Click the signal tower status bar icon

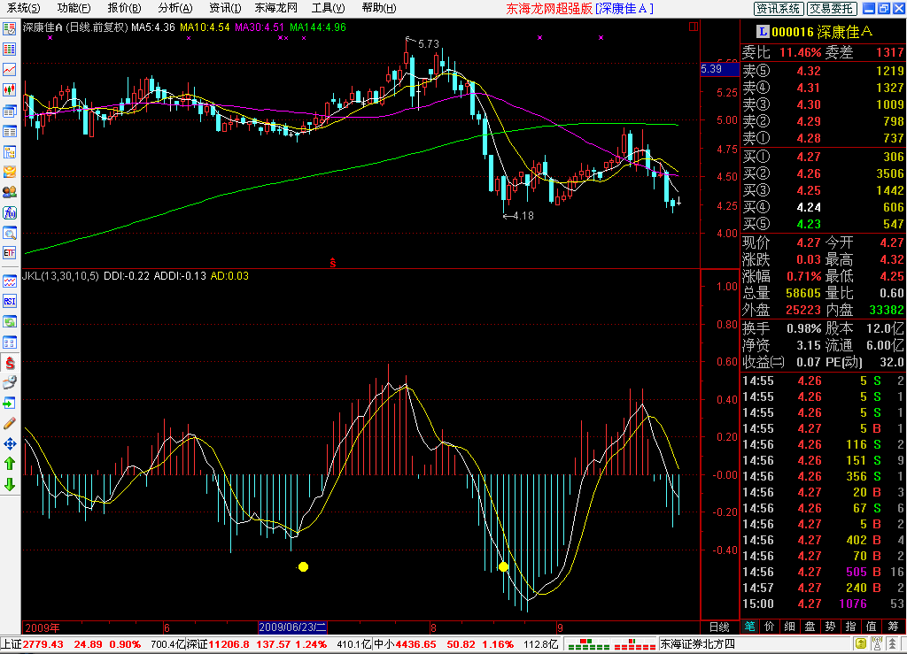877,644
